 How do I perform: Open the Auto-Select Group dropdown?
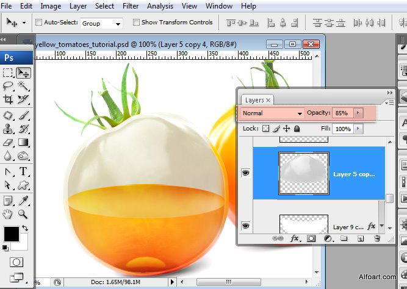(x=101, y=23)
